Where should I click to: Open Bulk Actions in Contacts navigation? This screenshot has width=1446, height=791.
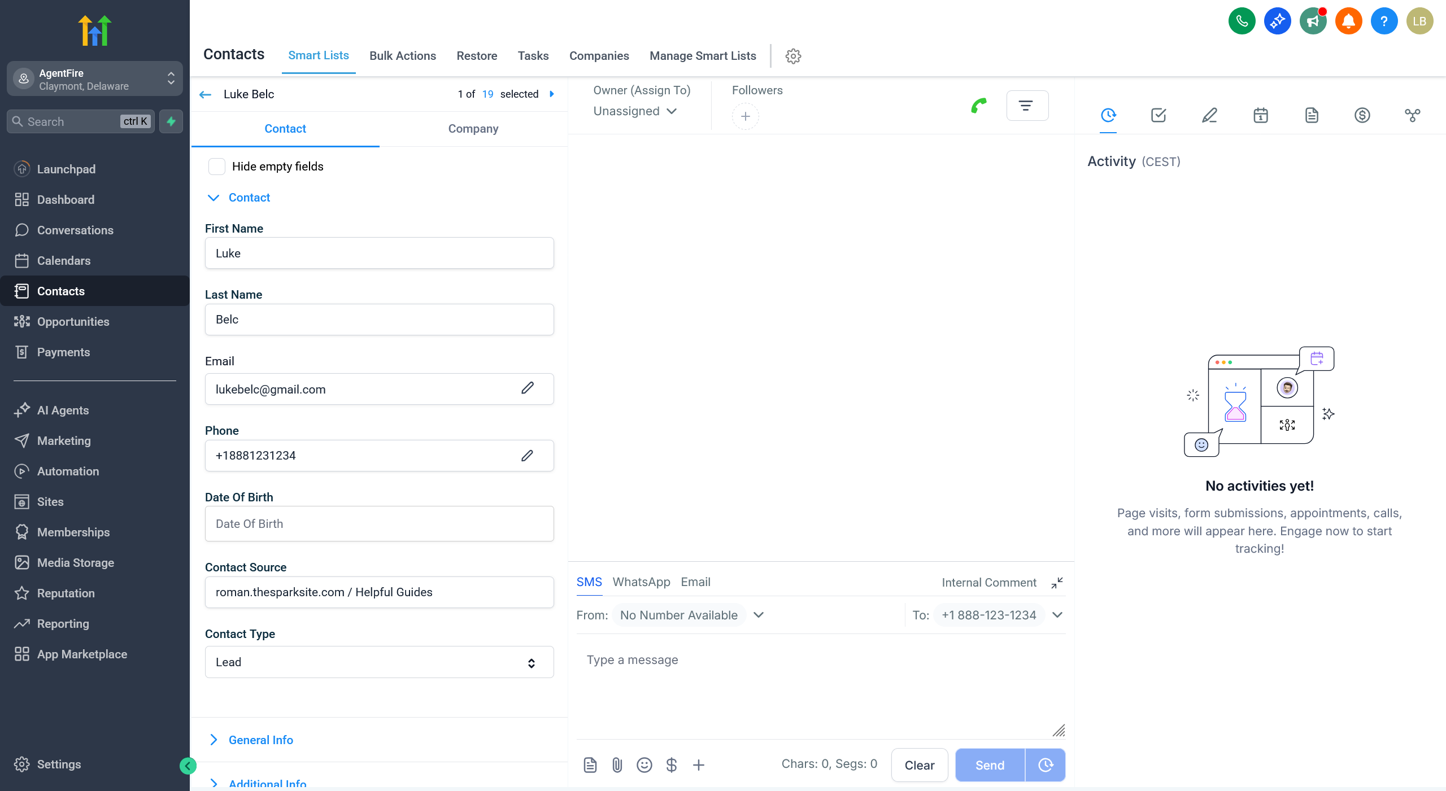click(402, 56)
